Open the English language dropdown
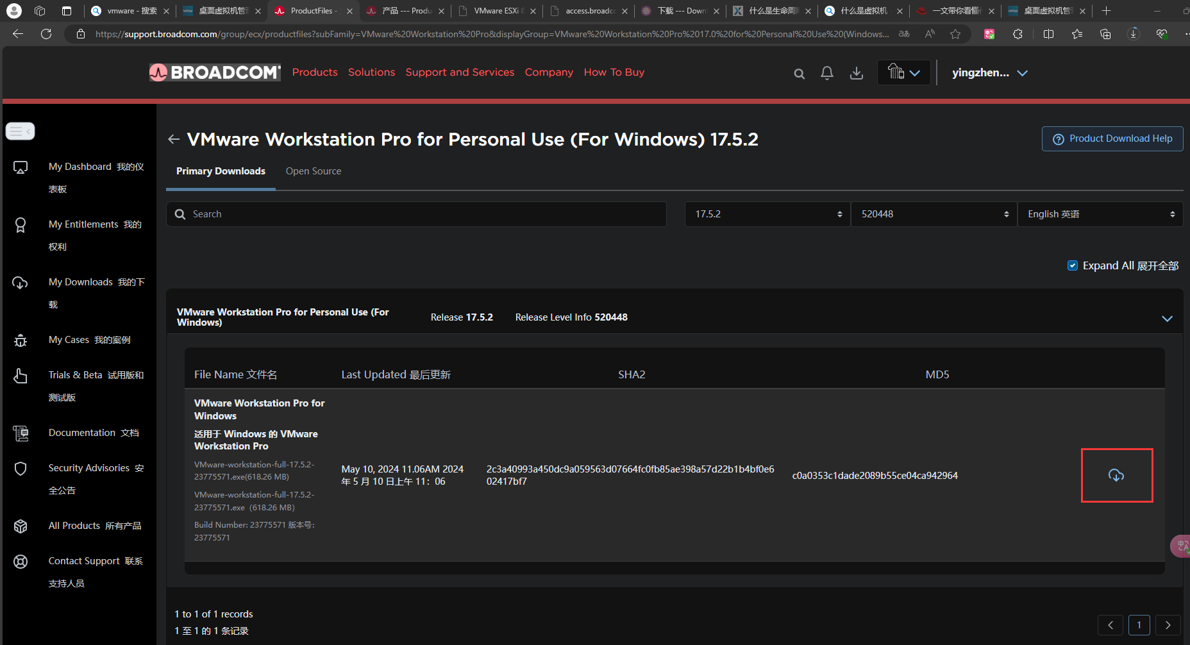Image resolution: width=1190 pixels, height=645 pixels. pos(1100,214)
